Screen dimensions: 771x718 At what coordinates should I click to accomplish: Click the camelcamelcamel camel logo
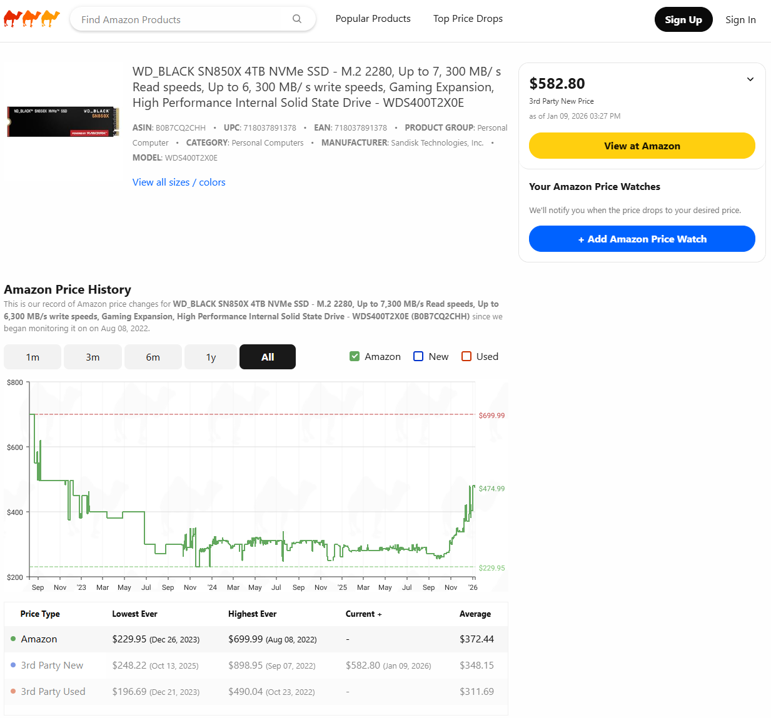tap(31, 19)
